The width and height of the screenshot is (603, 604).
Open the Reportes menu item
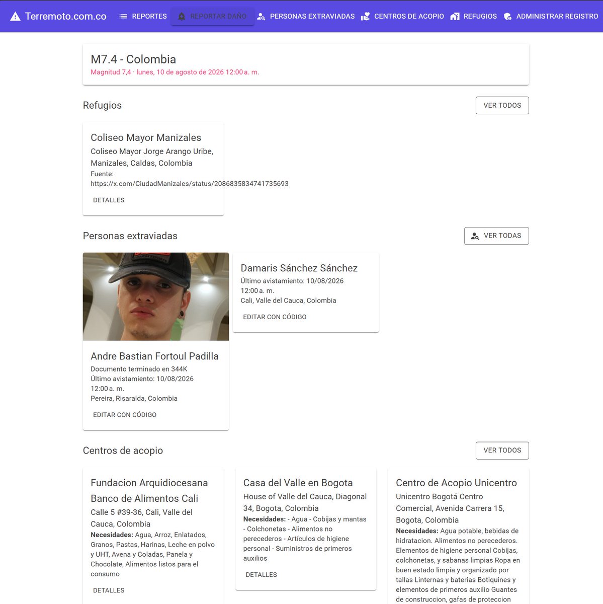click(x=143, y=16)
